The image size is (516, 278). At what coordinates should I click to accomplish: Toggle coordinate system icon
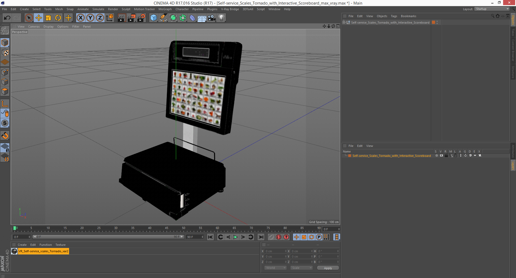point(110,18)
